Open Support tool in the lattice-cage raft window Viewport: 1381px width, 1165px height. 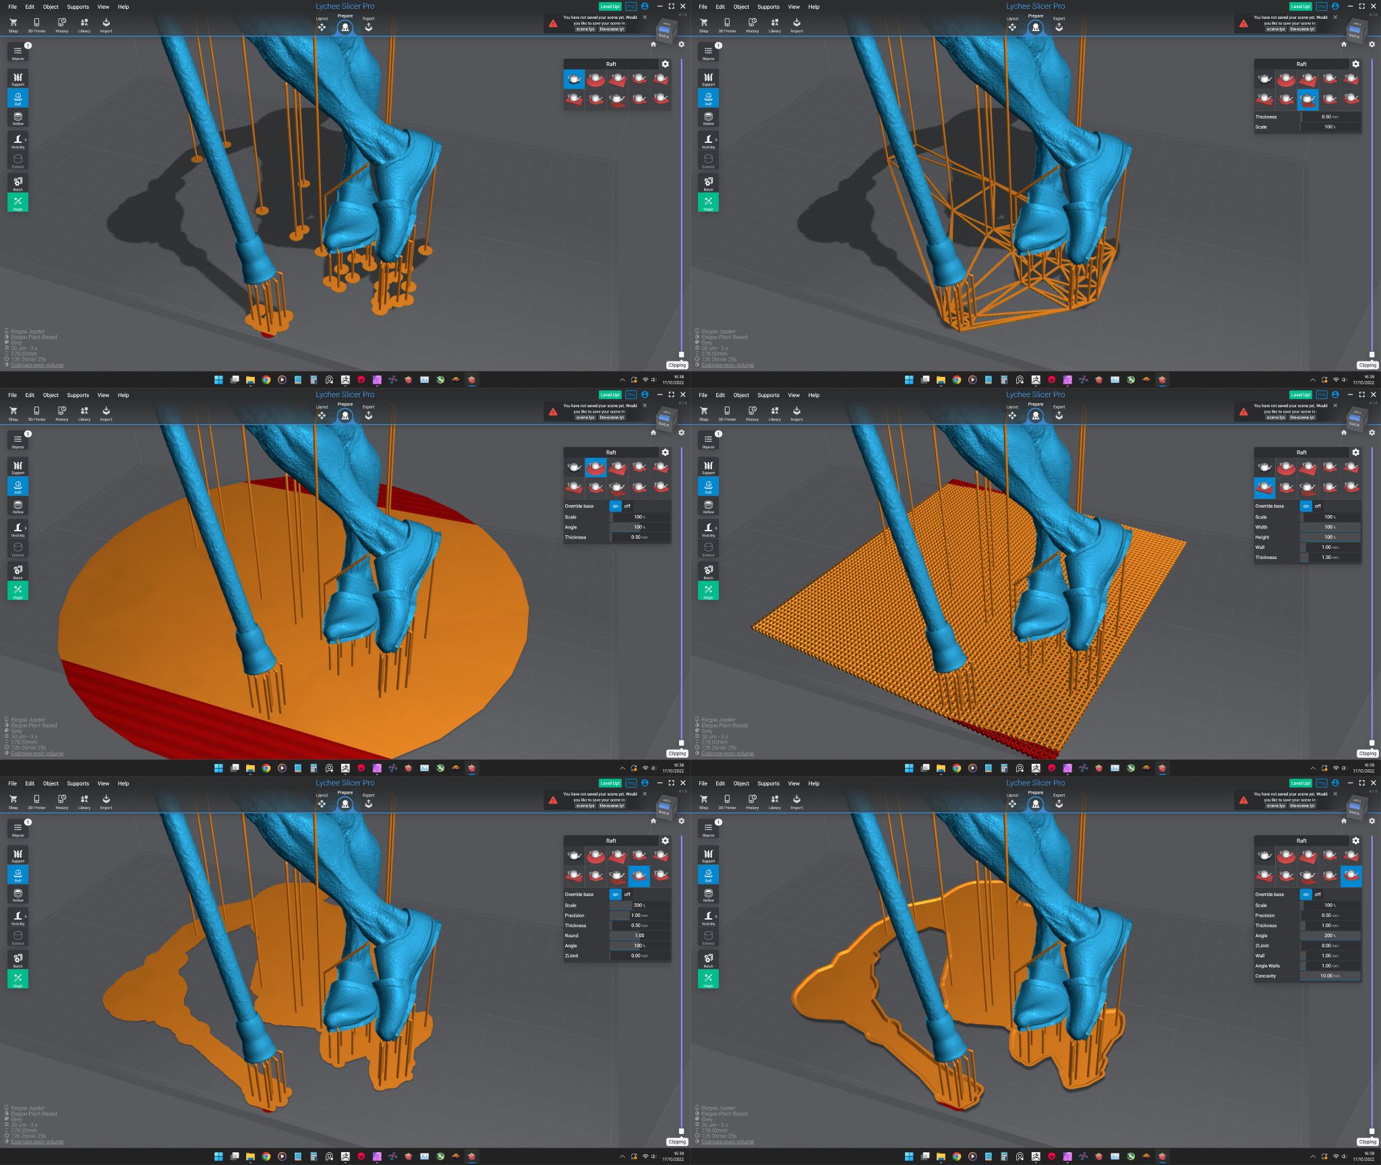708,78
